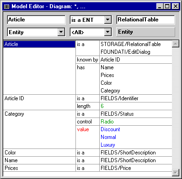The image size is (182, 179).
Task: Click the control property cell
Action: 87,122
